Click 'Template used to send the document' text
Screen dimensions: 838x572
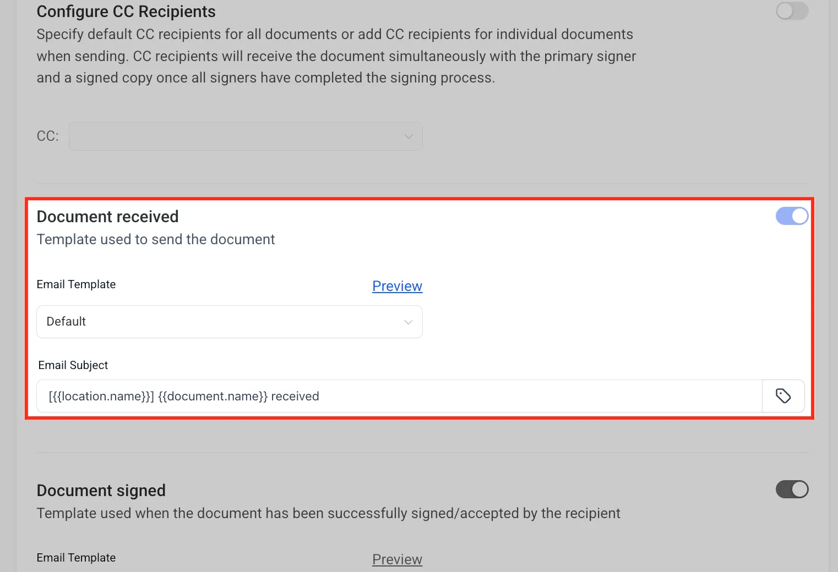point(156,239)
